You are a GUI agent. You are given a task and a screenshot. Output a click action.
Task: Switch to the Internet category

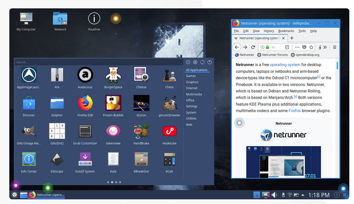point(192,88)
